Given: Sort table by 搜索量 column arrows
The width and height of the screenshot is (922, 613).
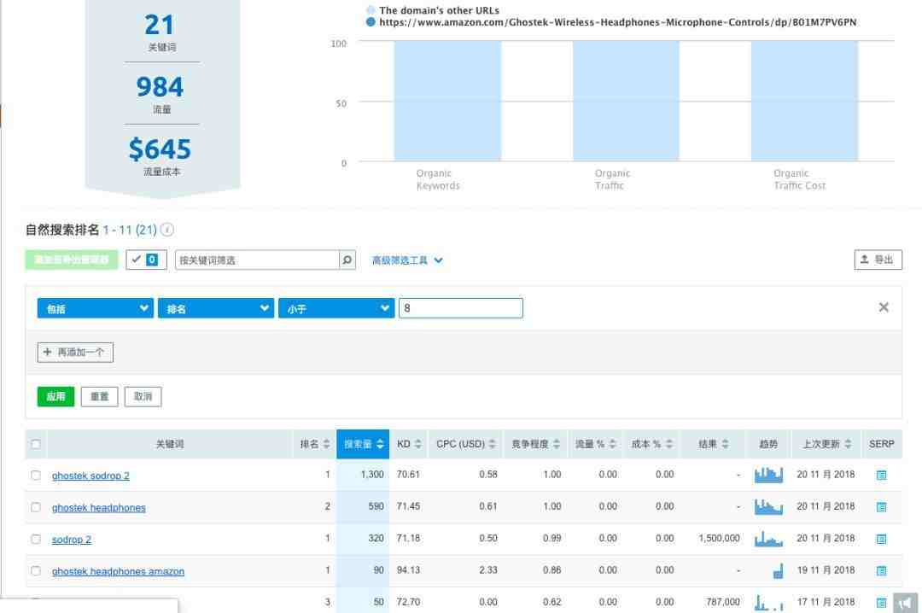Looking at the screenshot, I should 380,444.
